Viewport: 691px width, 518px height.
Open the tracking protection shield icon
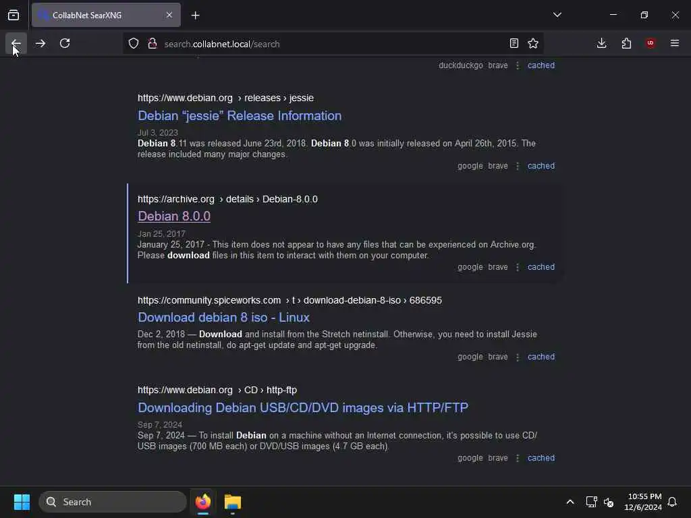pyautogui.click(x=134, y=44)
